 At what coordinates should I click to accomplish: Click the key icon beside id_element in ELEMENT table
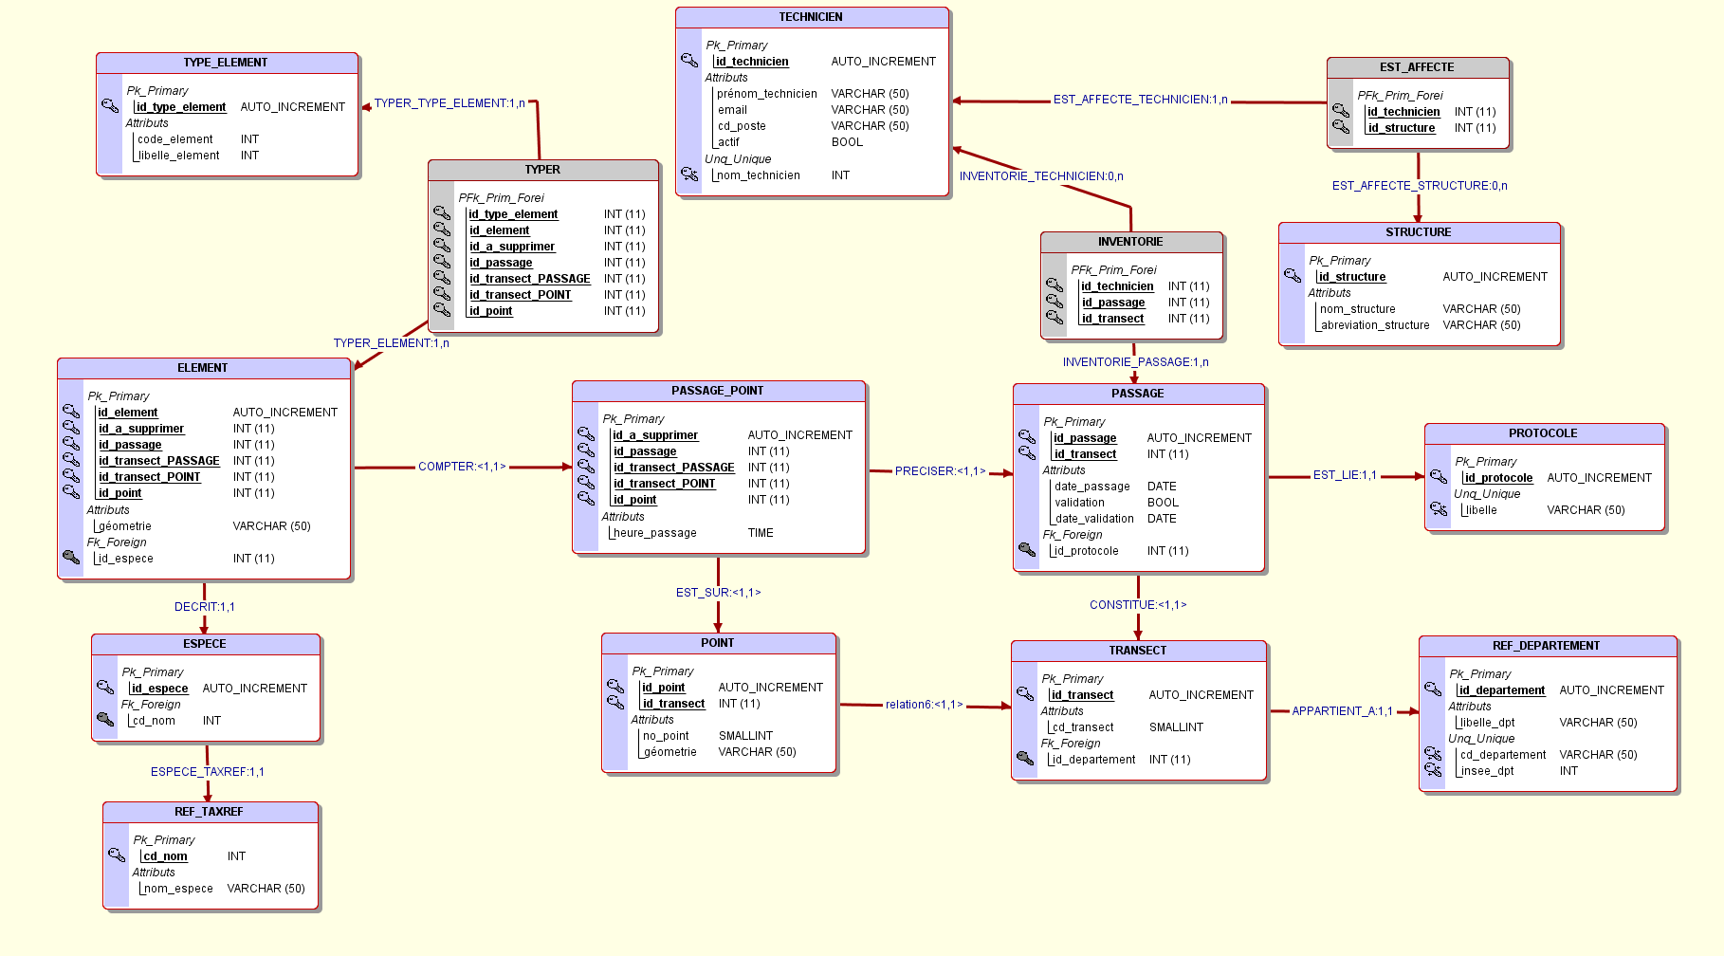[x=71, y=412]
